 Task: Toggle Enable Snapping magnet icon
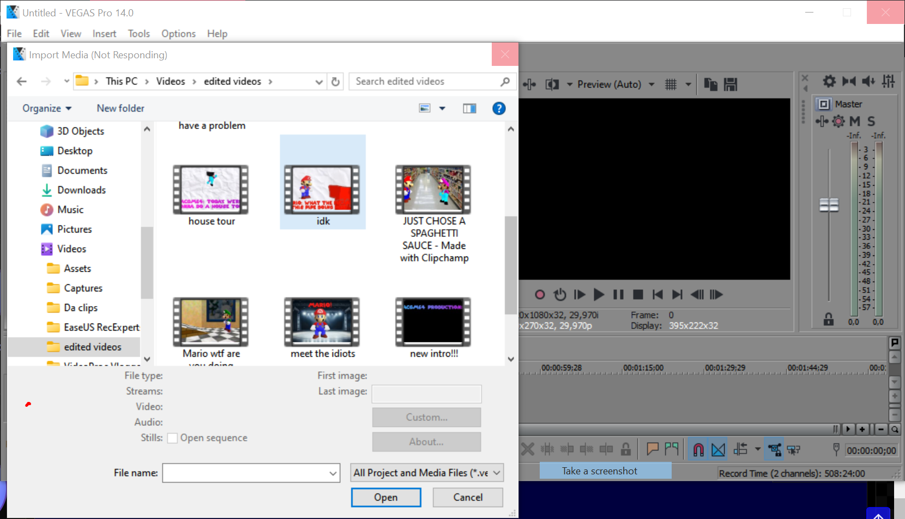[x=698, y=449]
